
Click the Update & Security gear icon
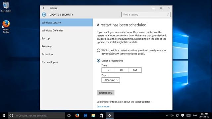[x=44, y=15]
